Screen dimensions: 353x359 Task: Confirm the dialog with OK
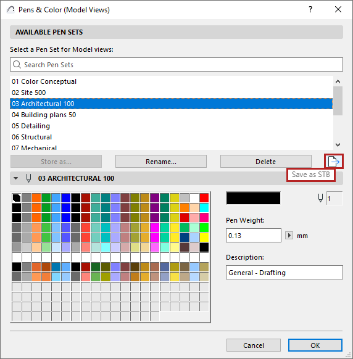coord(315,345)
